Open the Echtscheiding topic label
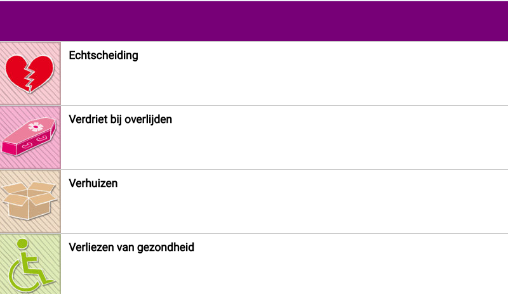The height and width of the screenshot is (294, 508). tap(103, 55)
